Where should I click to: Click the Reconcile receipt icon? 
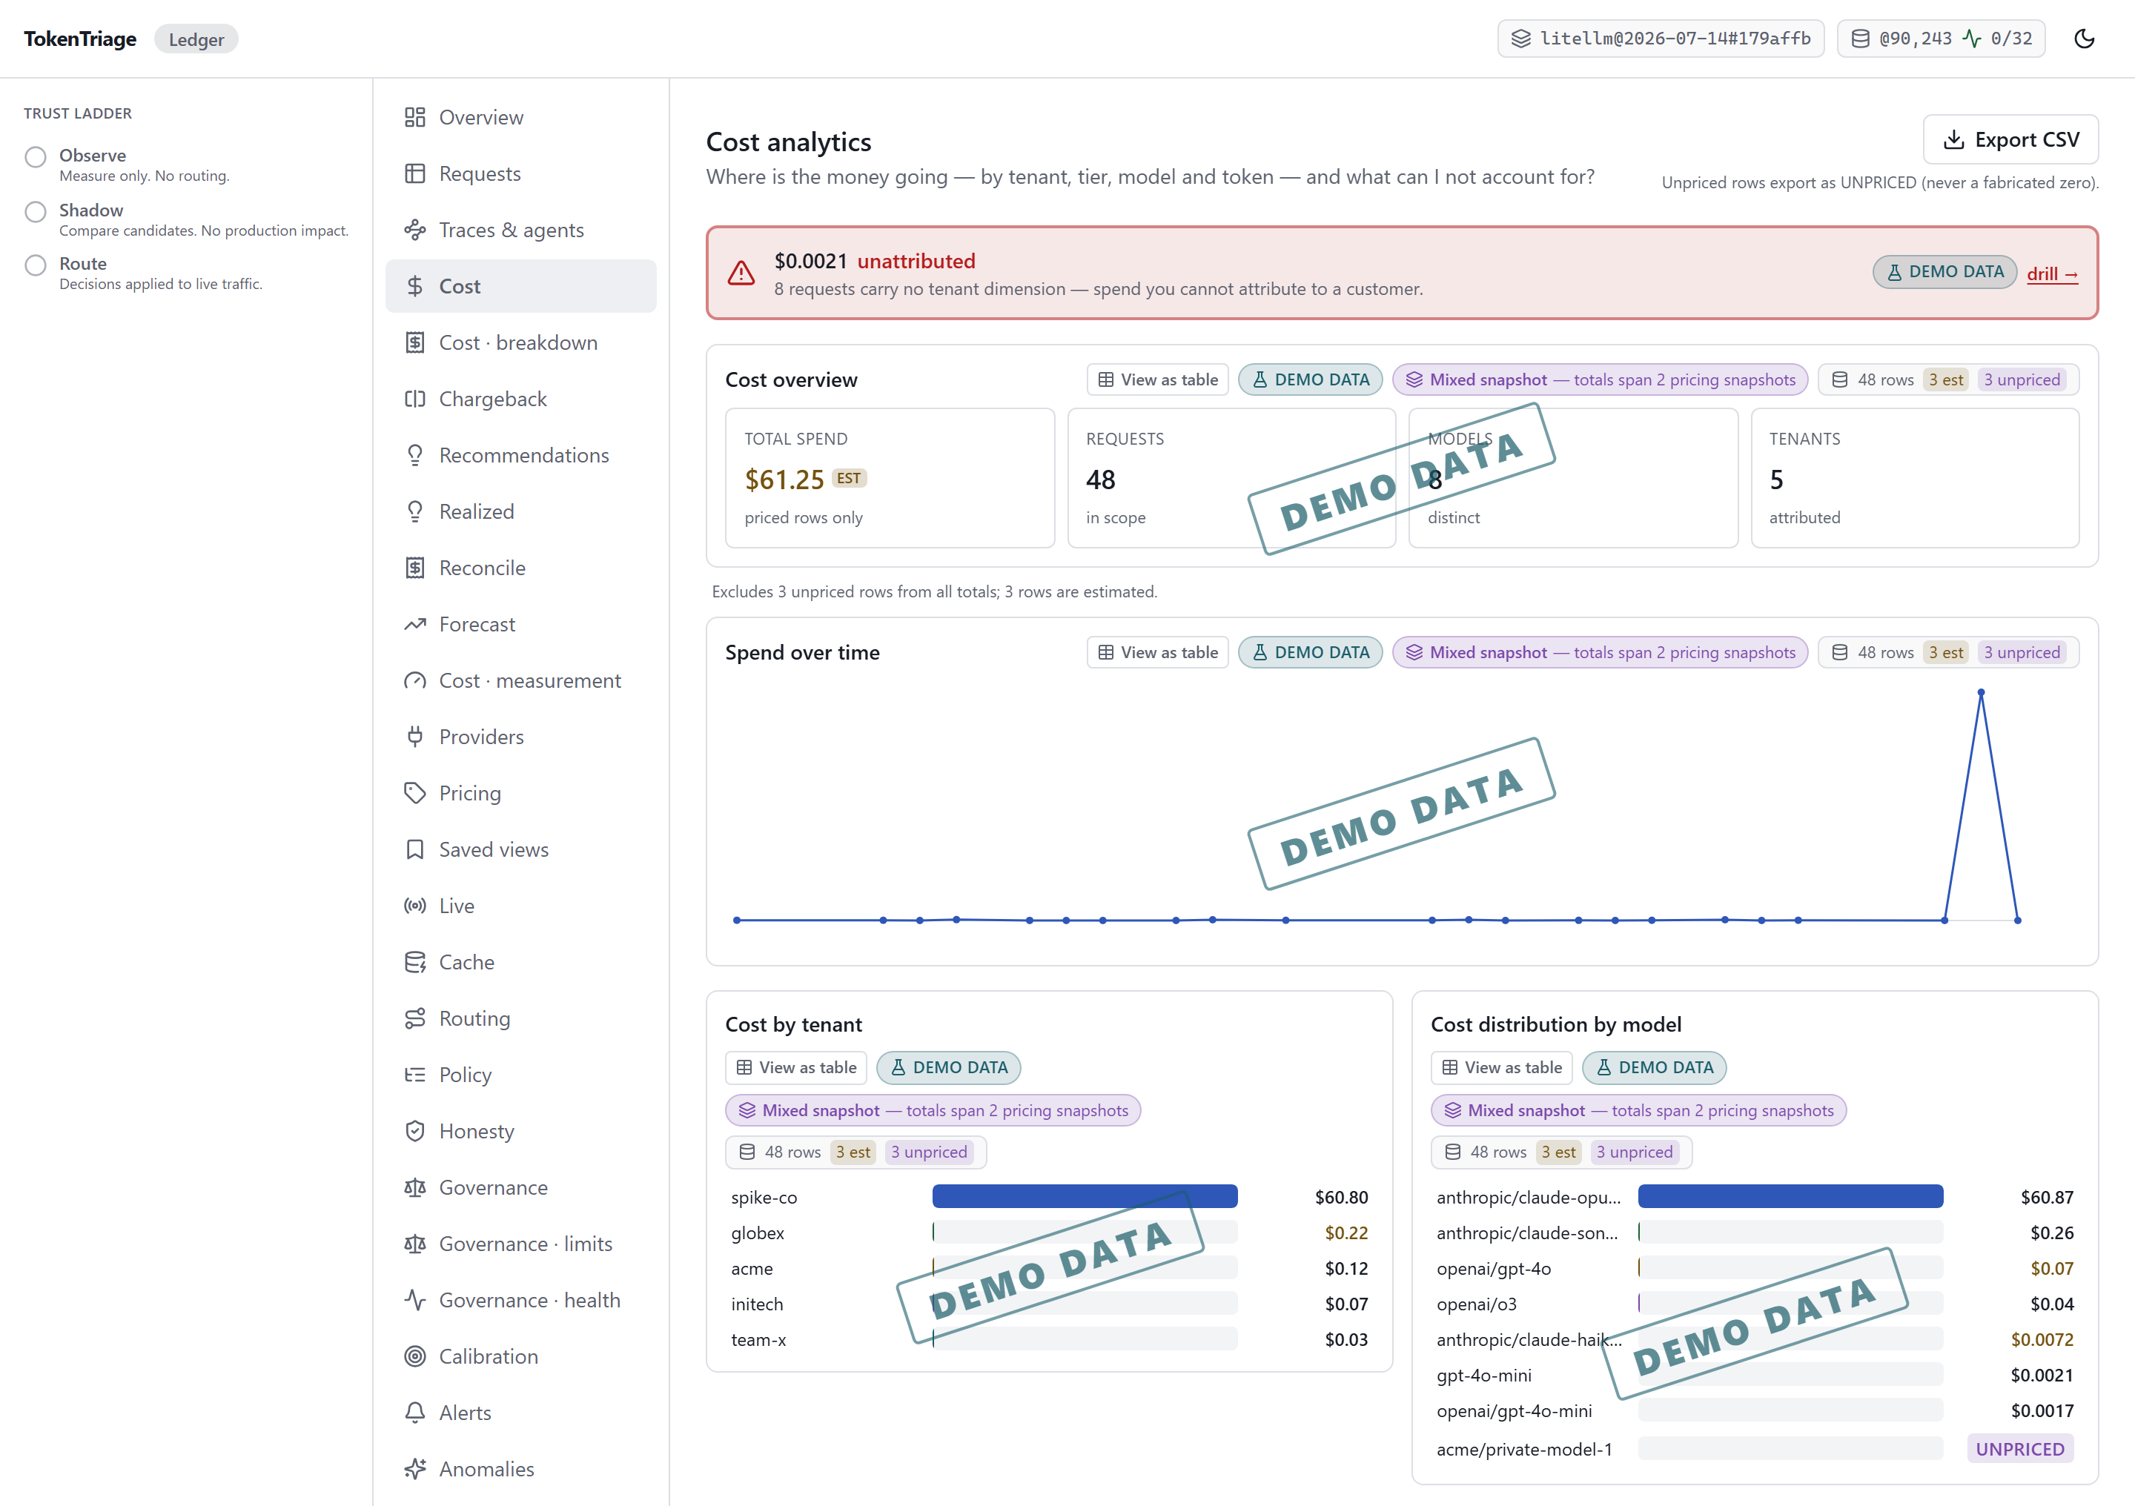(414, 568)
